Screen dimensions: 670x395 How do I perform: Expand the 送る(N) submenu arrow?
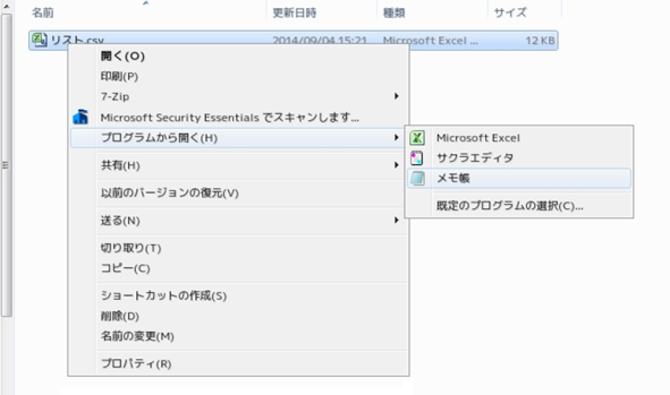click(x=397, y=220)
